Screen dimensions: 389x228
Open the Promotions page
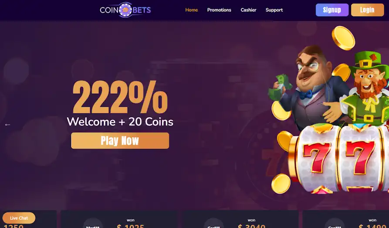tap(219, 10)
